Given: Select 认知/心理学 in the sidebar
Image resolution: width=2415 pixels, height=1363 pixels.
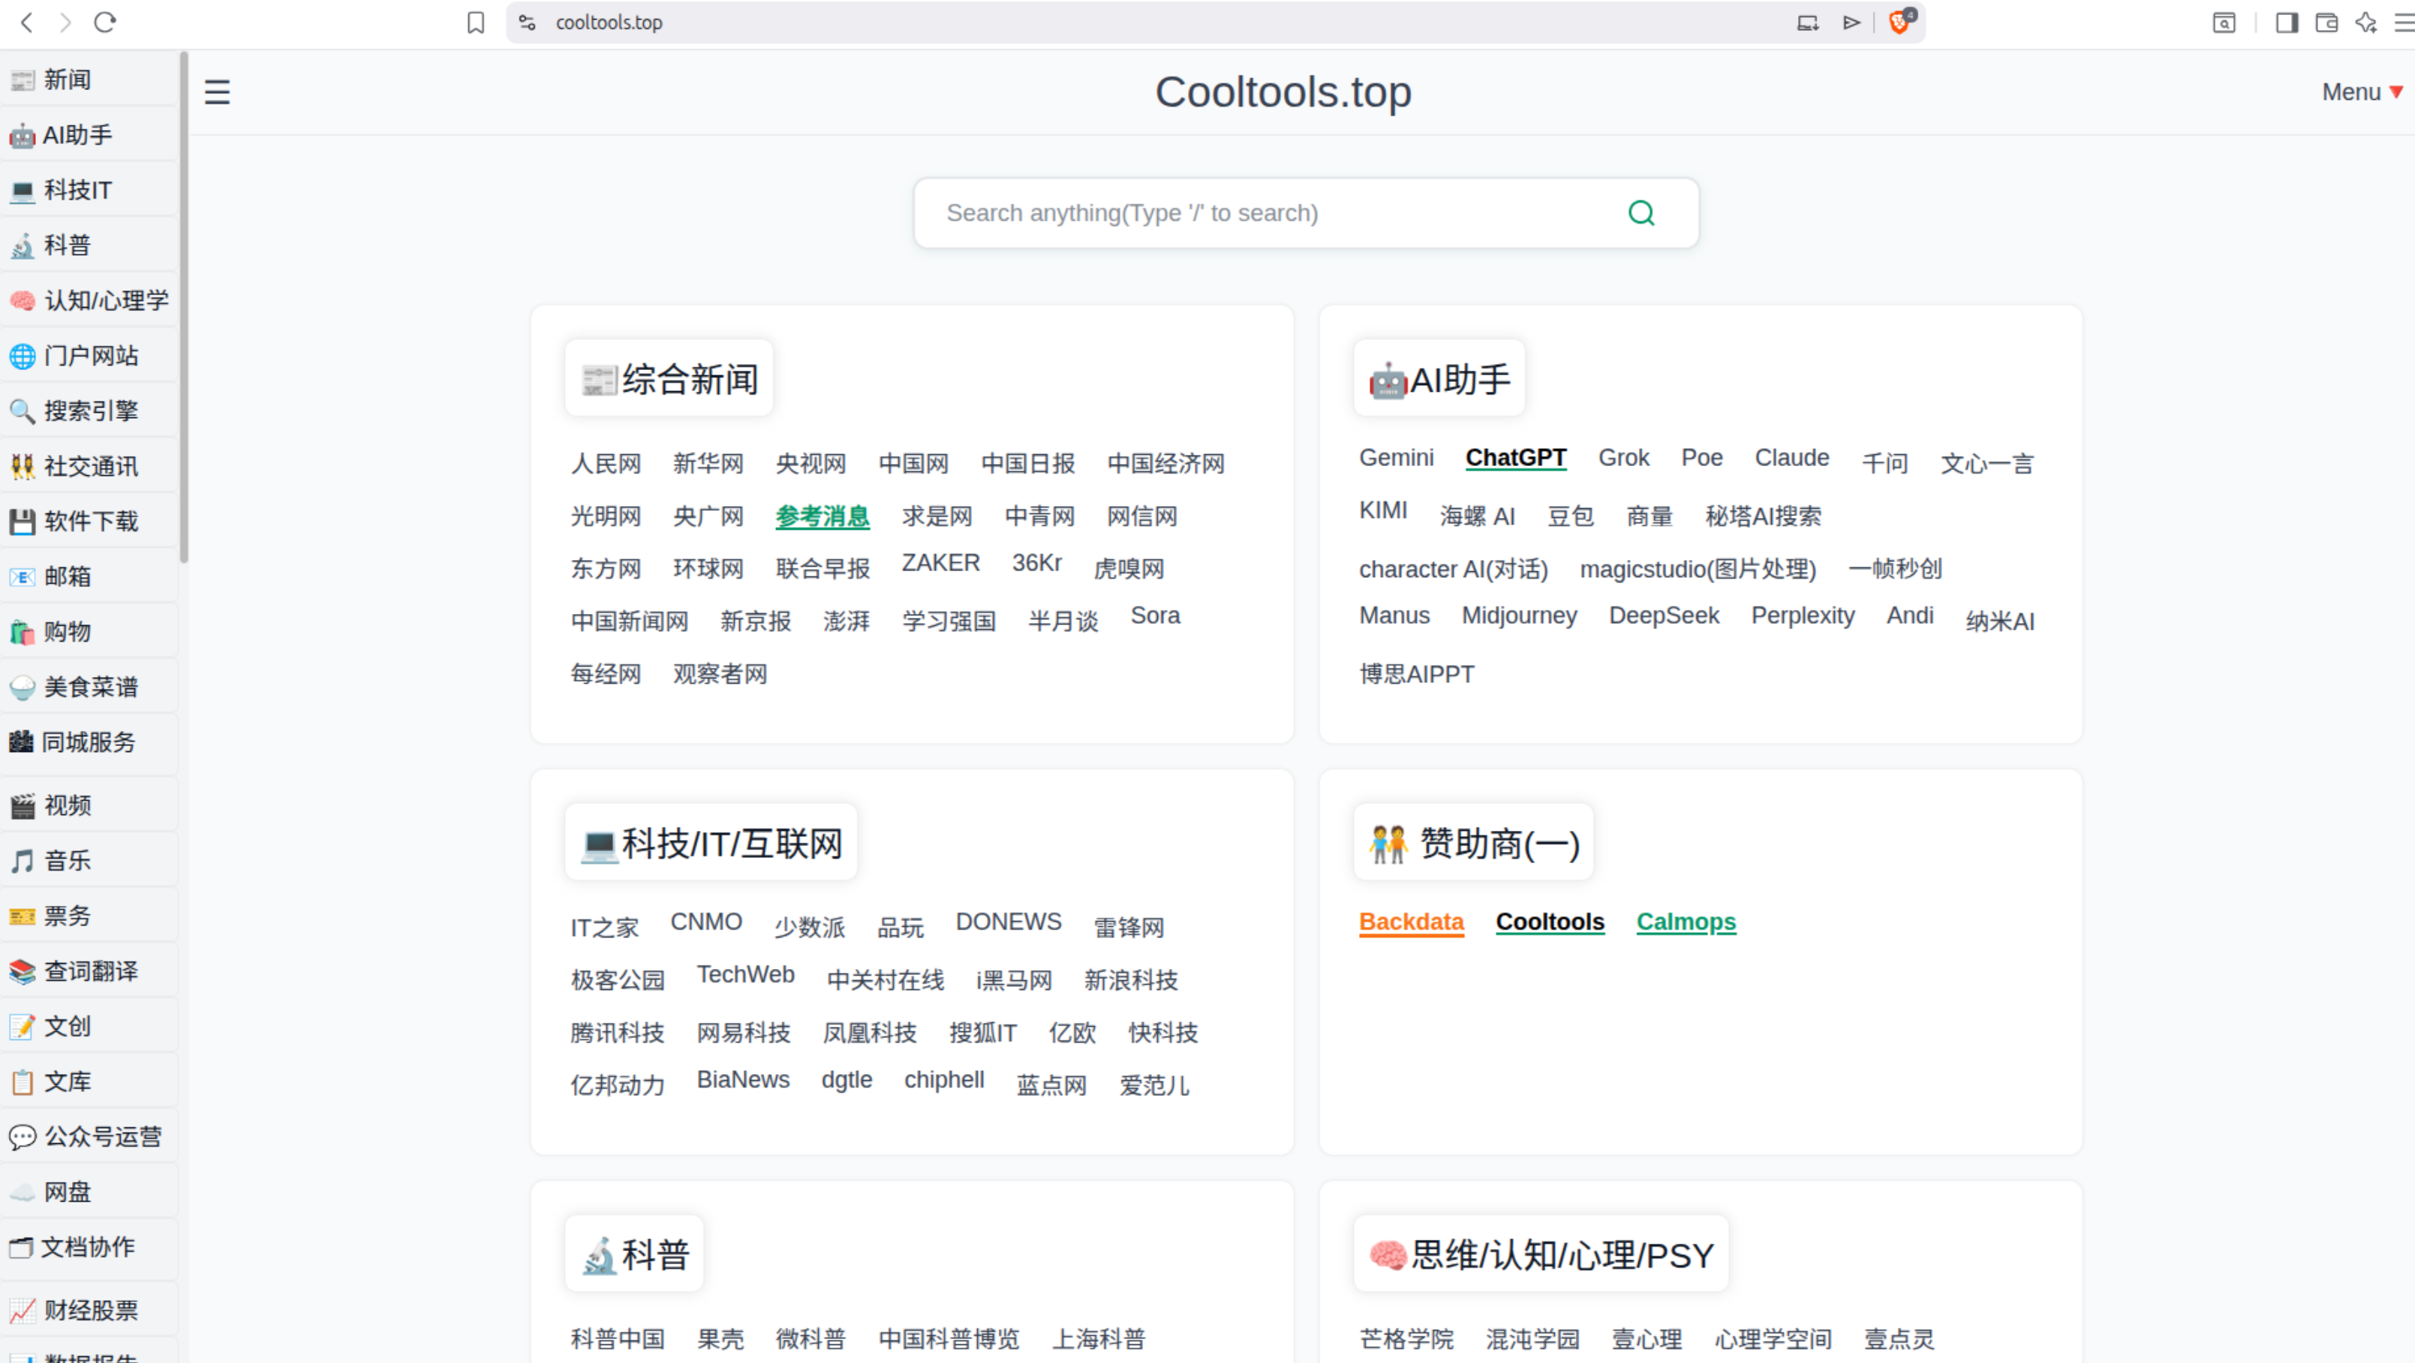Looking at the screenshot, I should tap(88, 301).
